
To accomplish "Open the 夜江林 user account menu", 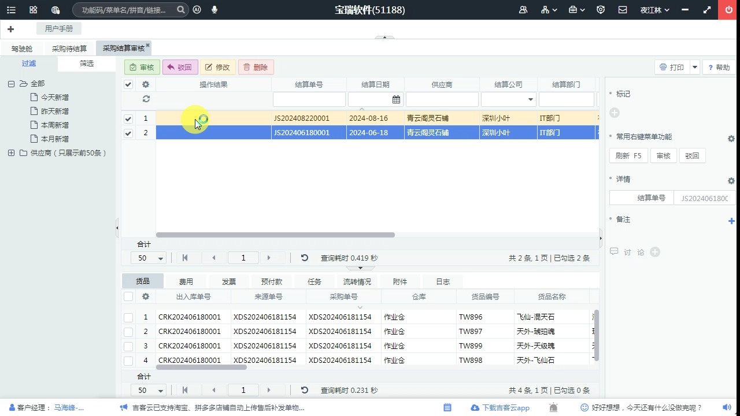I will click(x=655, y=10).
